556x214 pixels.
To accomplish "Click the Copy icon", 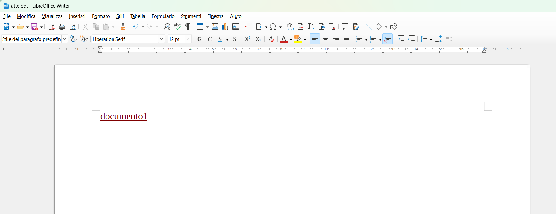I will (x=96, y=27).
